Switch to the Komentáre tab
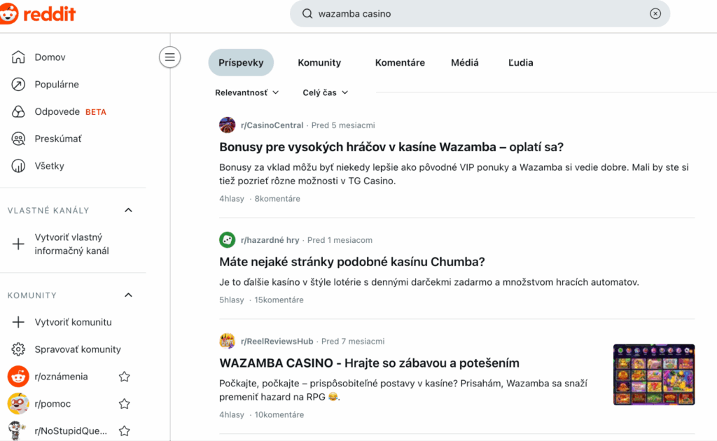This screenshot has height=441, width=717. click(400, 62)
